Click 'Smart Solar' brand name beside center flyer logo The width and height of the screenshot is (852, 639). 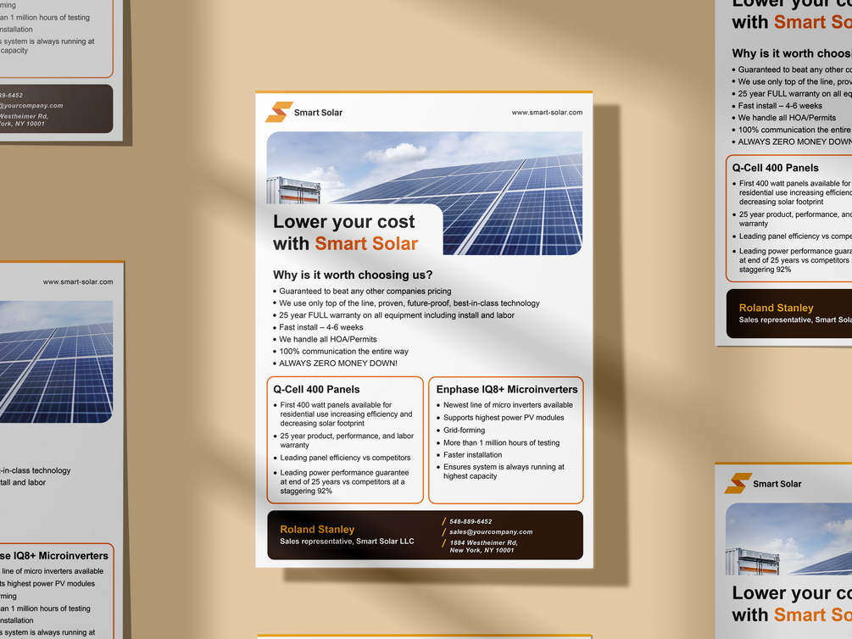319,113
